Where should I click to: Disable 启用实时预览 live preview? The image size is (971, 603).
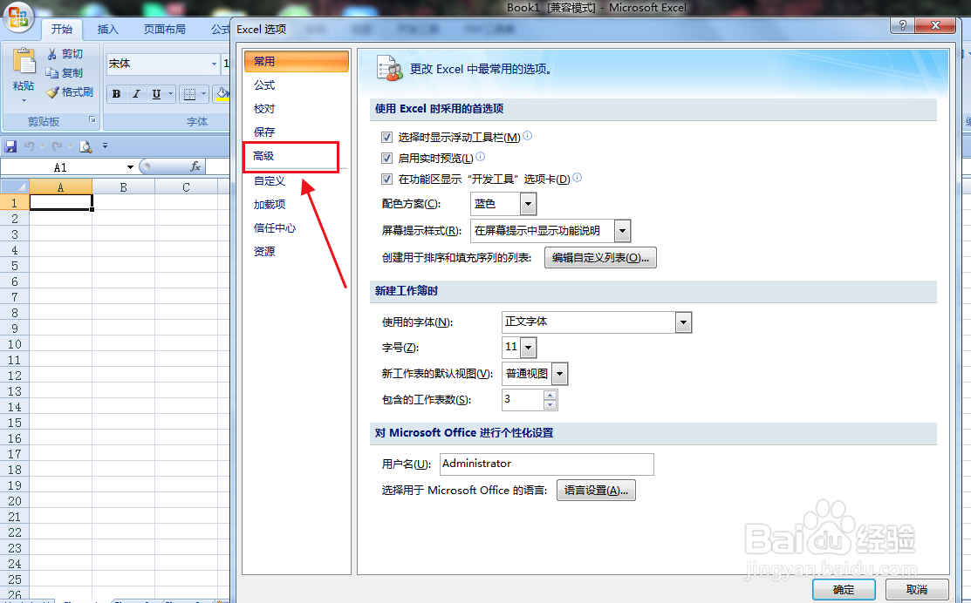point(386,157)
